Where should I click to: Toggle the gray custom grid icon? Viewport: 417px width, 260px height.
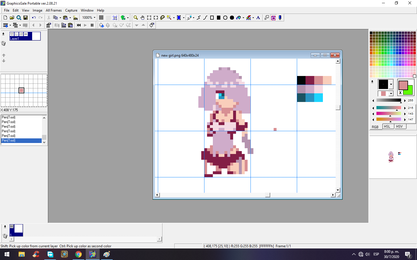(108, 18)
